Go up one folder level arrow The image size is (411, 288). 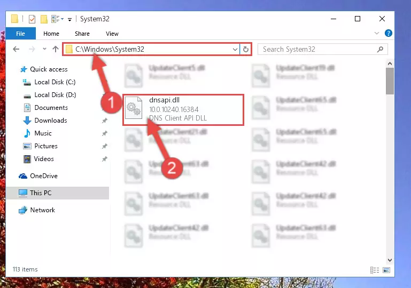pos(55,49)
